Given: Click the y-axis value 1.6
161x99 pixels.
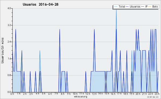Looking at the screenshot, I should pos(9,59).
